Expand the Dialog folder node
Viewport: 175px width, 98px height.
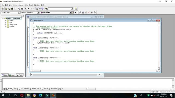click(5, 21)
